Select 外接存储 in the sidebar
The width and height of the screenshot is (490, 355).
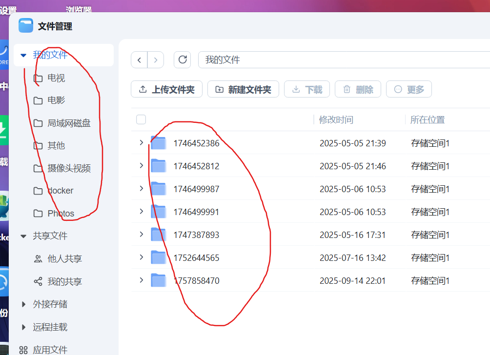pyautogui.click(x=50, y=304)
